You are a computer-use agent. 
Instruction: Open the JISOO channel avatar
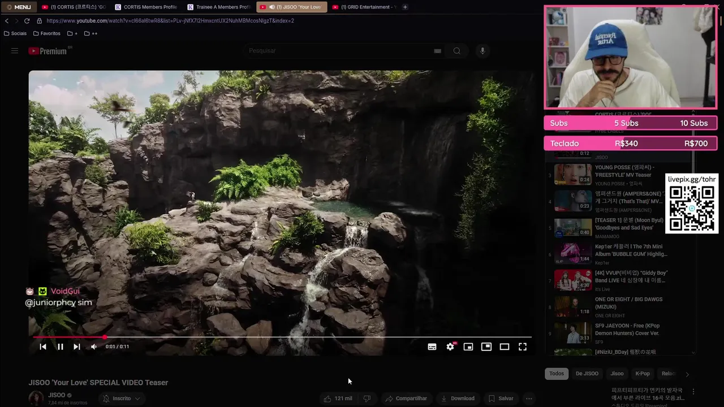coord(36,398)
